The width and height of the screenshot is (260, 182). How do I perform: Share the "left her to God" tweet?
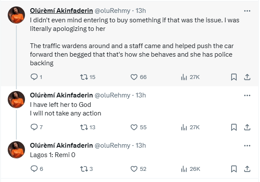248,127
